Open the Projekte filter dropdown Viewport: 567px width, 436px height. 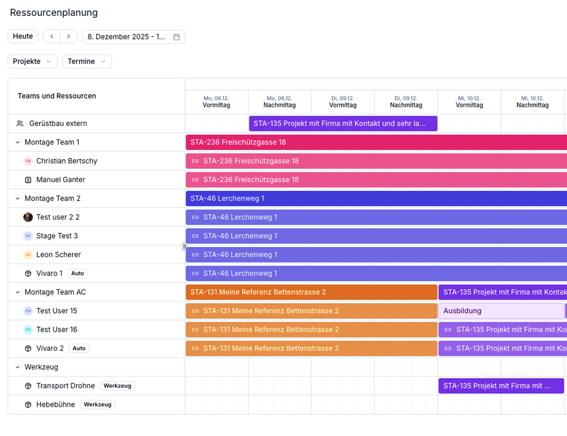click(32, 61)
